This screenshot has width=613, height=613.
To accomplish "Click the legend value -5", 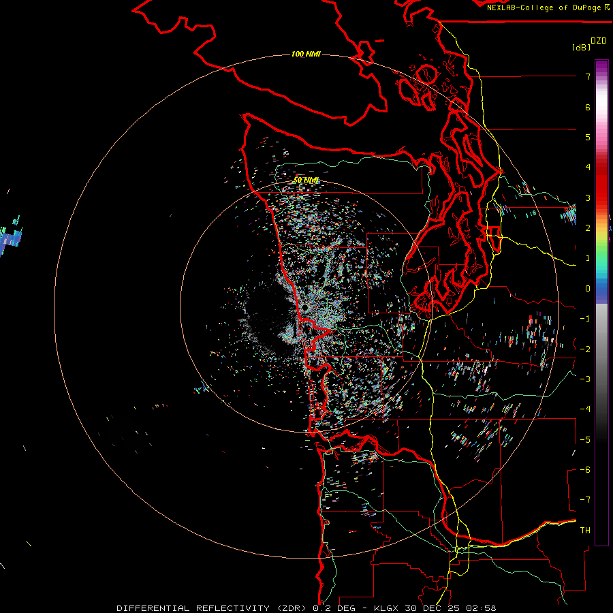I will click(585, 439).
